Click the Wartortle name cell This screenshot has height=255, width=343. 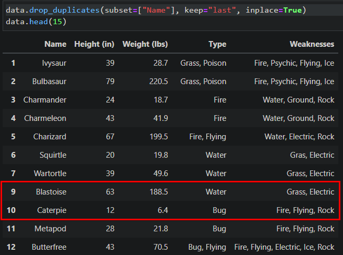click(x=50, y=173)
